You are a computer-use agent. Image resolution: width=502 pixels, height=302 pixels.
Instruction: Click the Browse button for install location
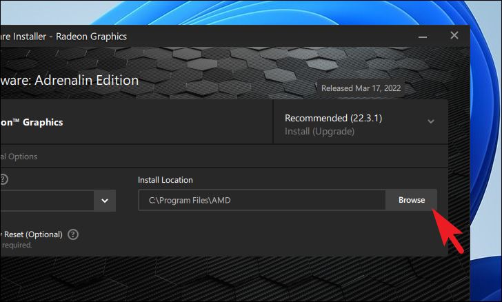click(412, 200)
